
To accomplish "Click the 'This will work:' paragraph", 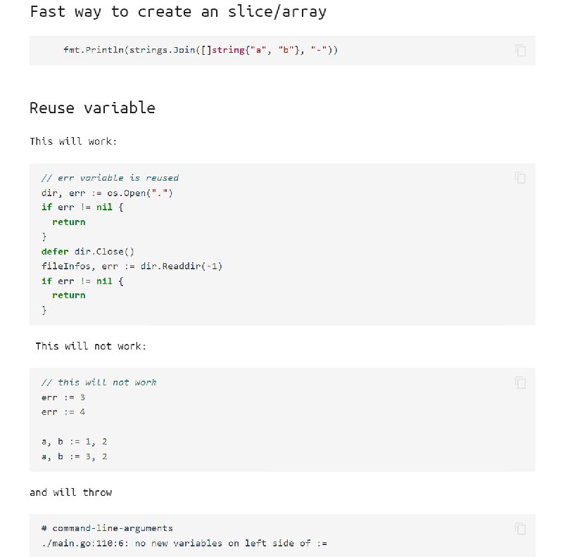I will pyautogui.click(x=73, y=141).
